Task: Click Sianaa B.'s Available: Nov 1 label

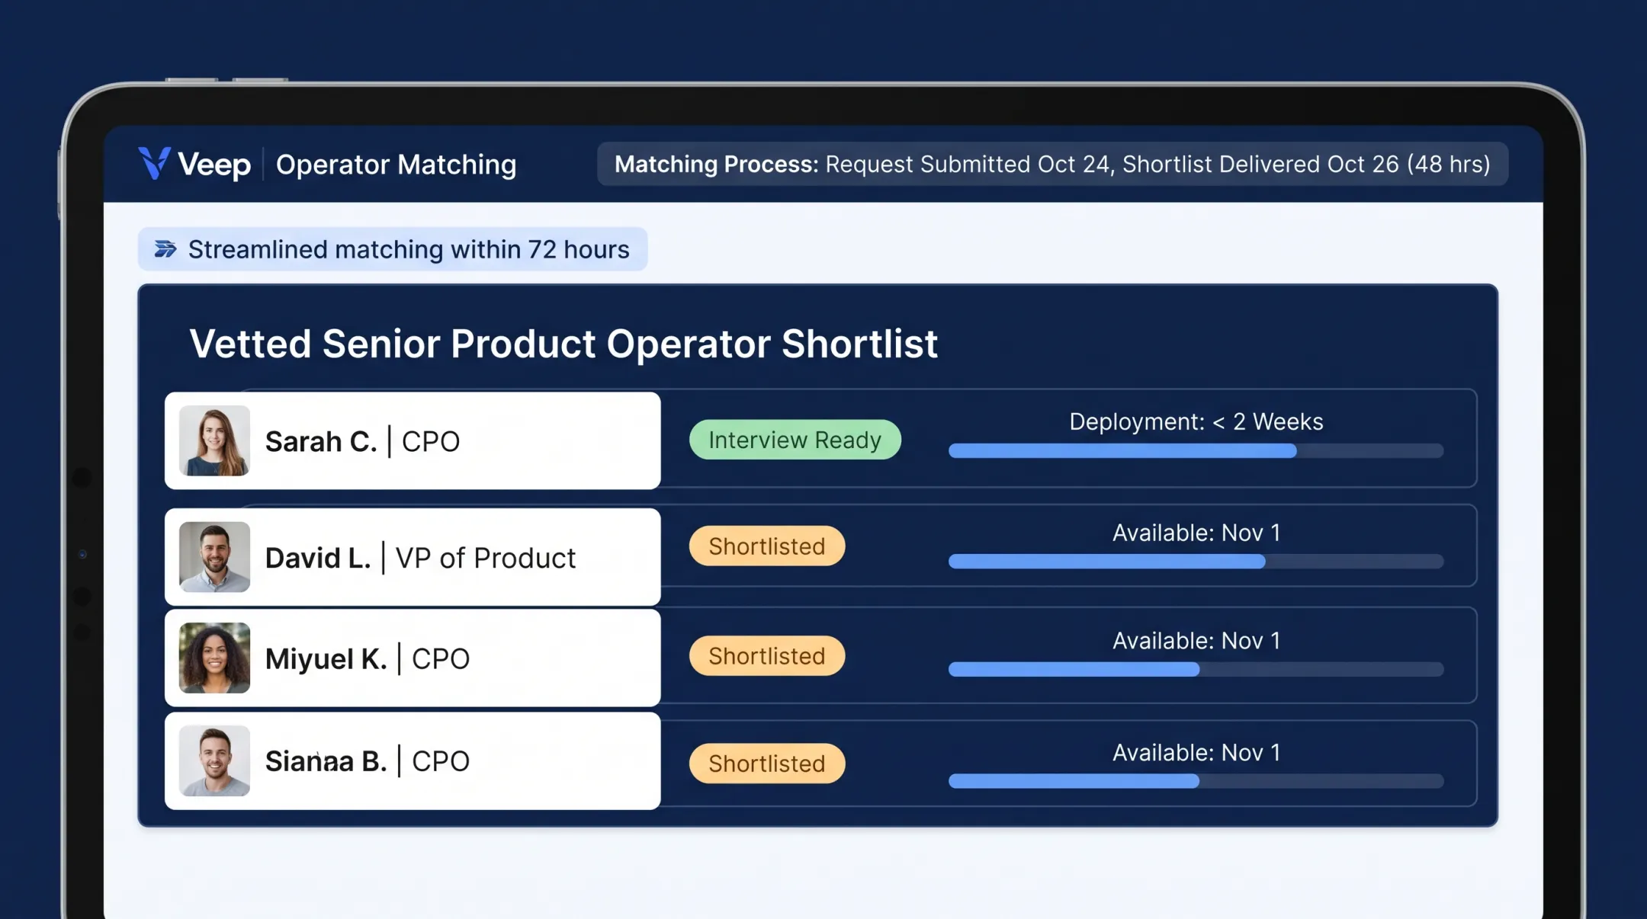Action: pyautogui.click(x=1196, y=753)
